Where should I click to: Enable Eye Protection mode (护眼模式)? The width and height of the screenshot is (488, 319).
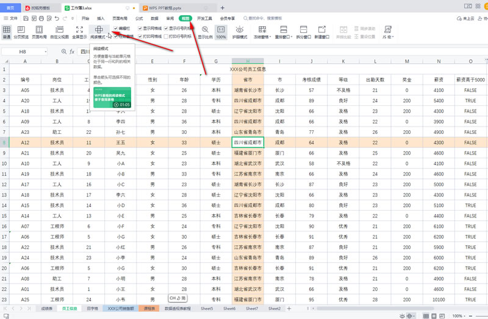[x=240, y=32]
